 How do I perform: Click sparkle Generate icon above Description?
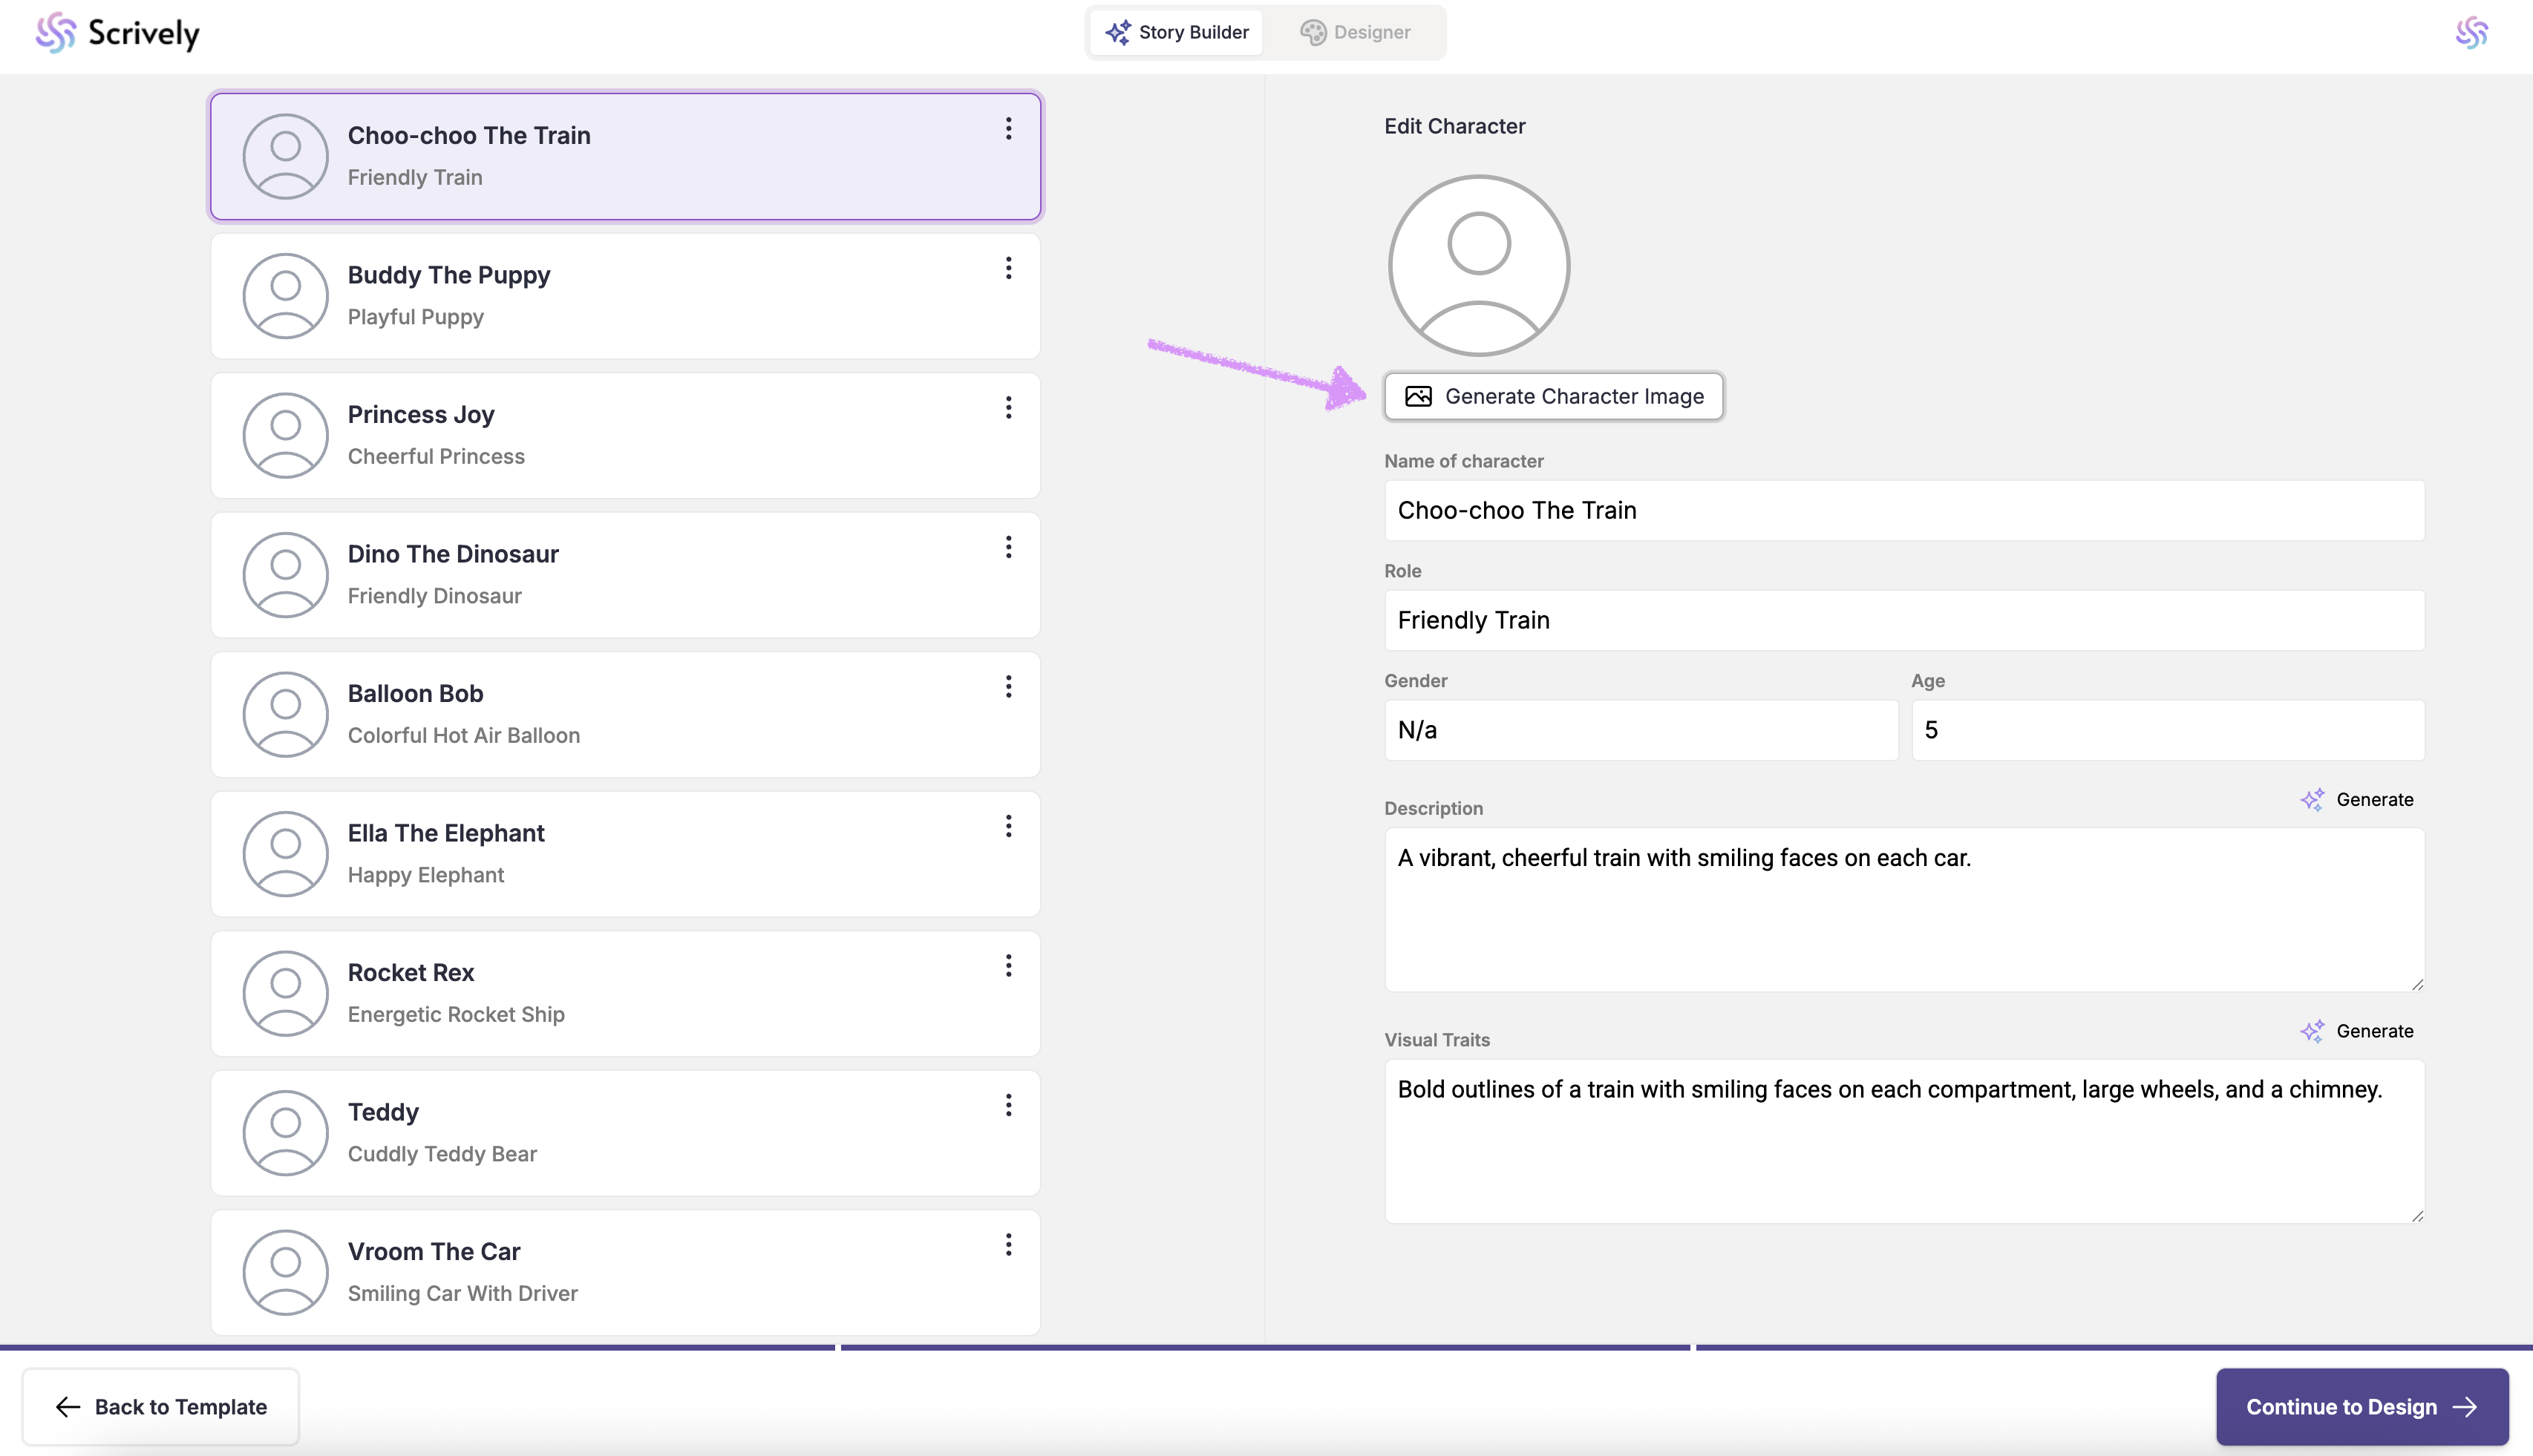click(2312, 800)
